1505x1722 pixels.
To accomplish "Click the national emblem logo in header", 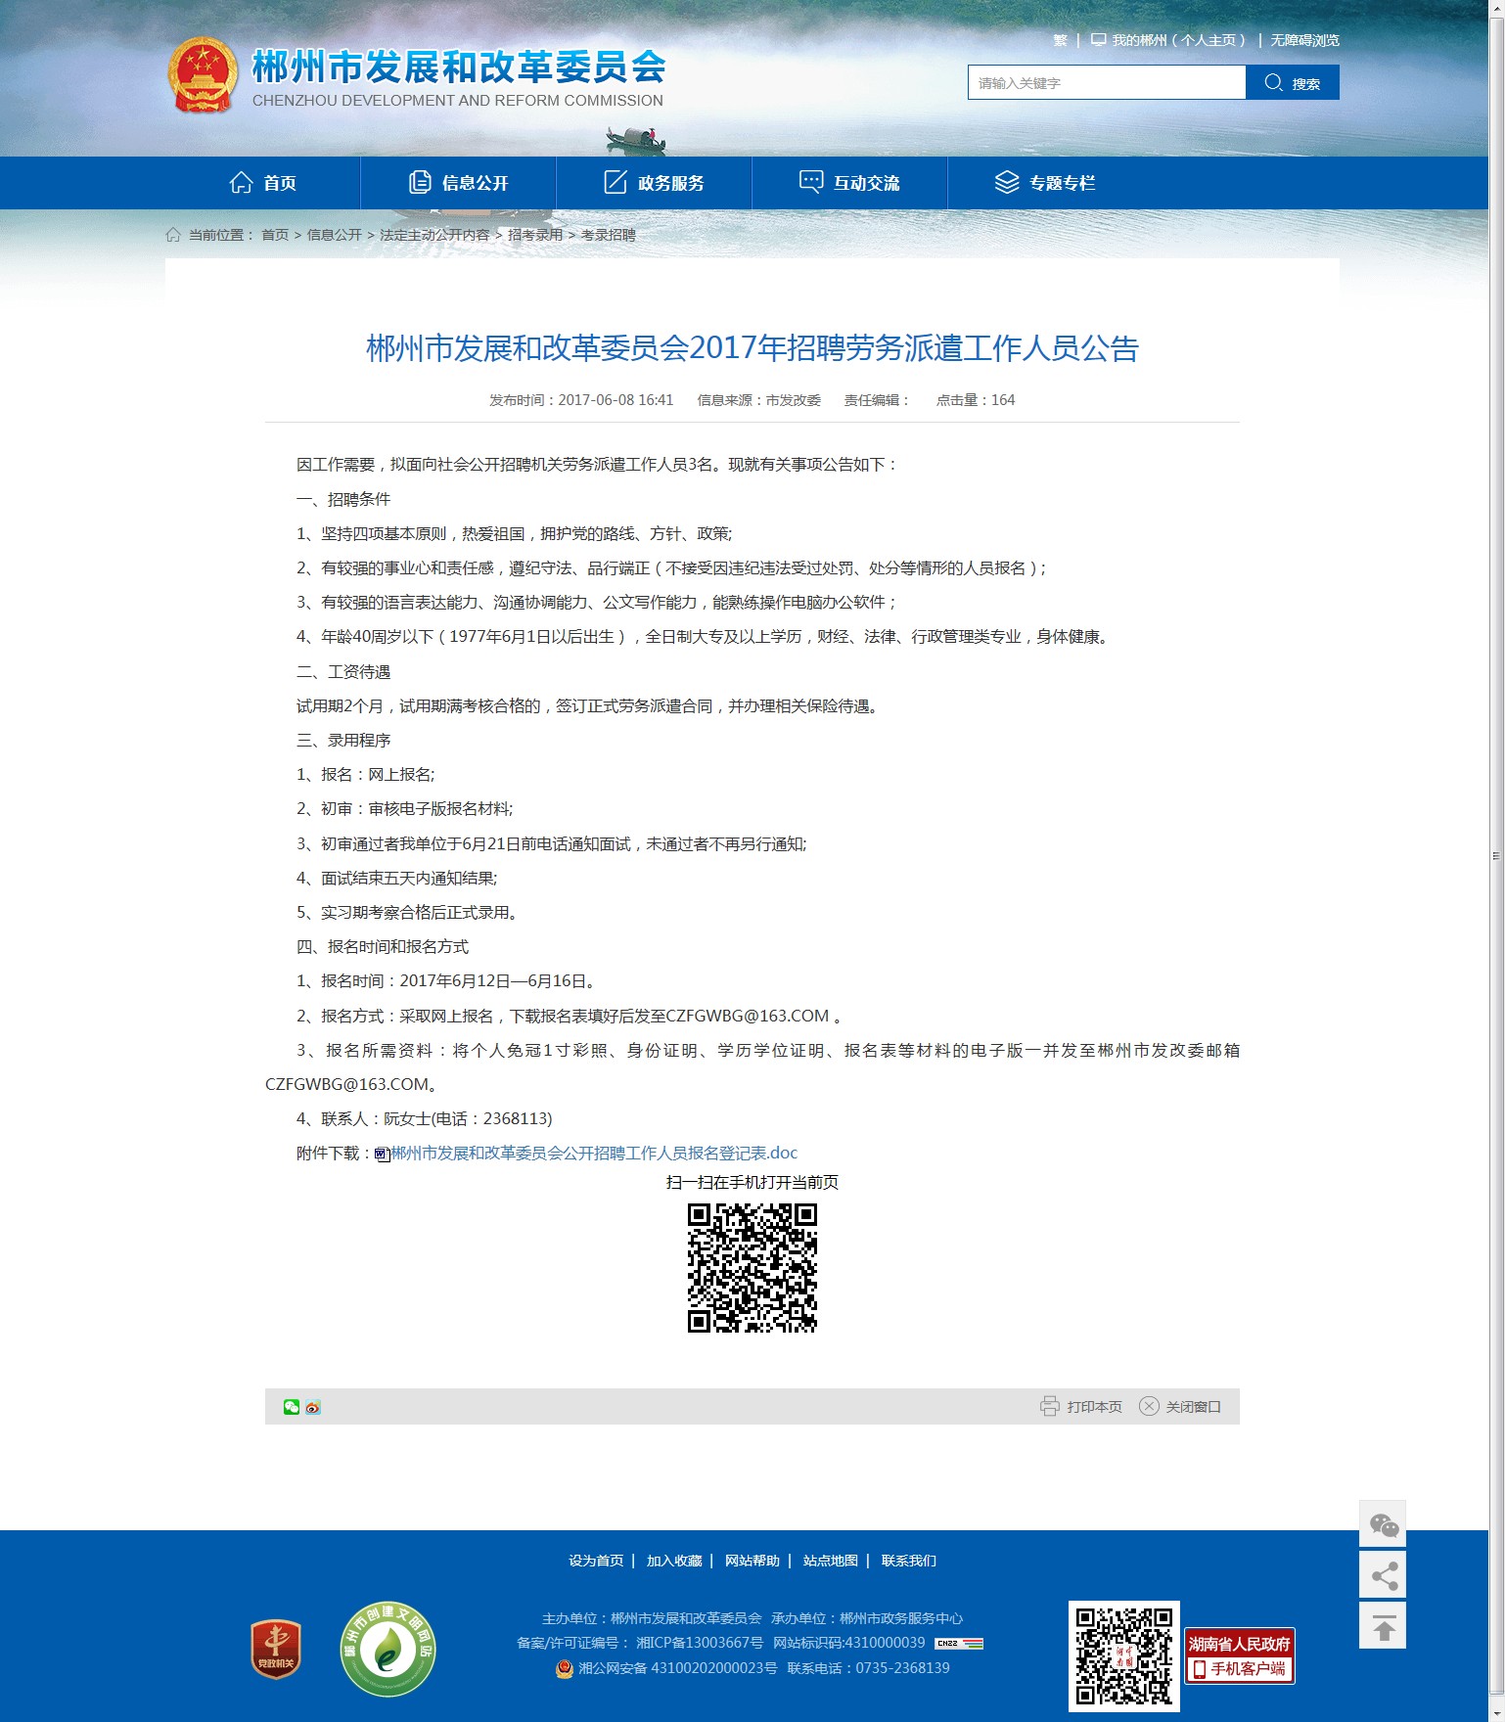I will tap(203, 75).
